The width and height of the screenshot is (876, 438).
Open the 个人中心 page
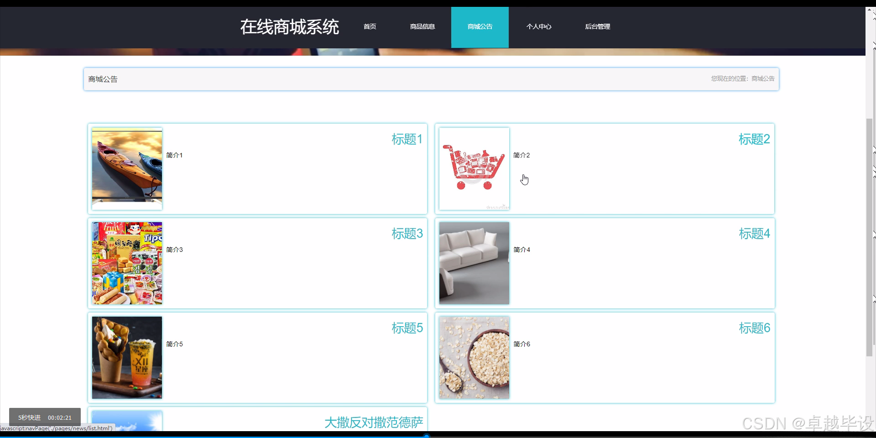click(539, 26)
